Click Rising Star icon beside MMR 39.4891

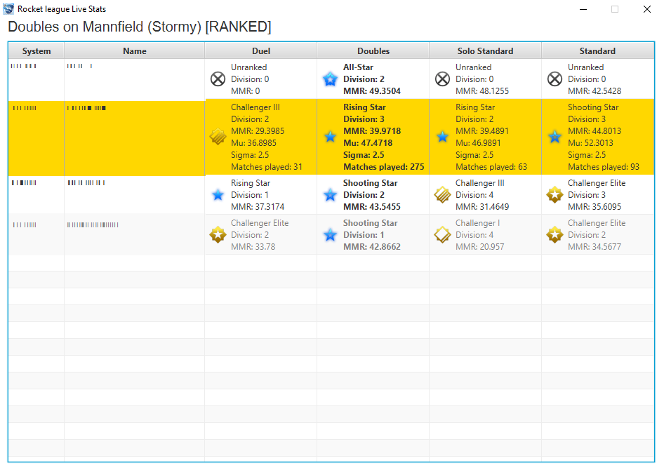[x=442, y=137]
